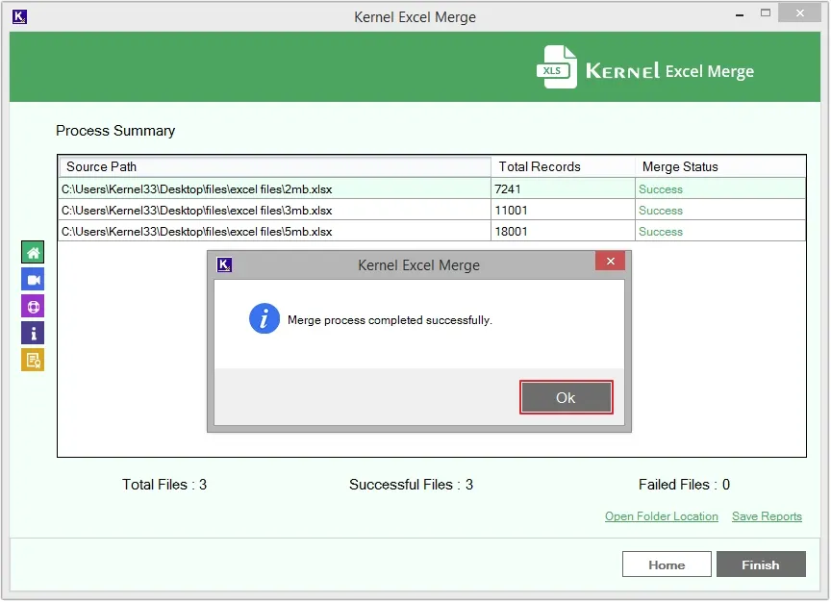Screen dimensions: 831x602
Task: Open the dark blue info sidebar icon
Action: tap(33, 334)
